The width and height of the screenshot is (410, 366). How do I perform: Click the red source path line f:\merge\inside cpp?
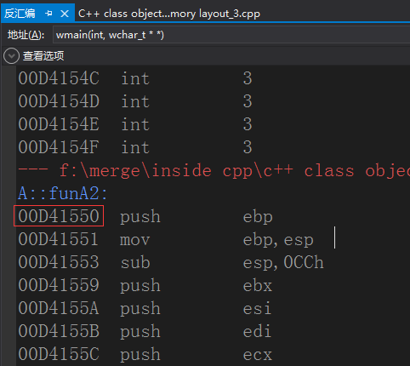(x=214, y=171)
